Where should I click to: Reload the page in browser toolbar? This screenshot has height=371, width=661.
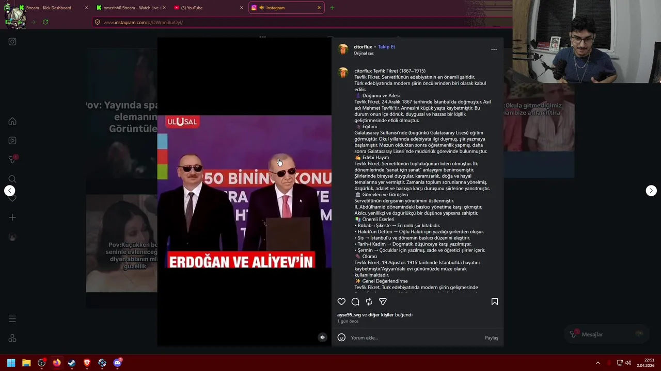45,22
